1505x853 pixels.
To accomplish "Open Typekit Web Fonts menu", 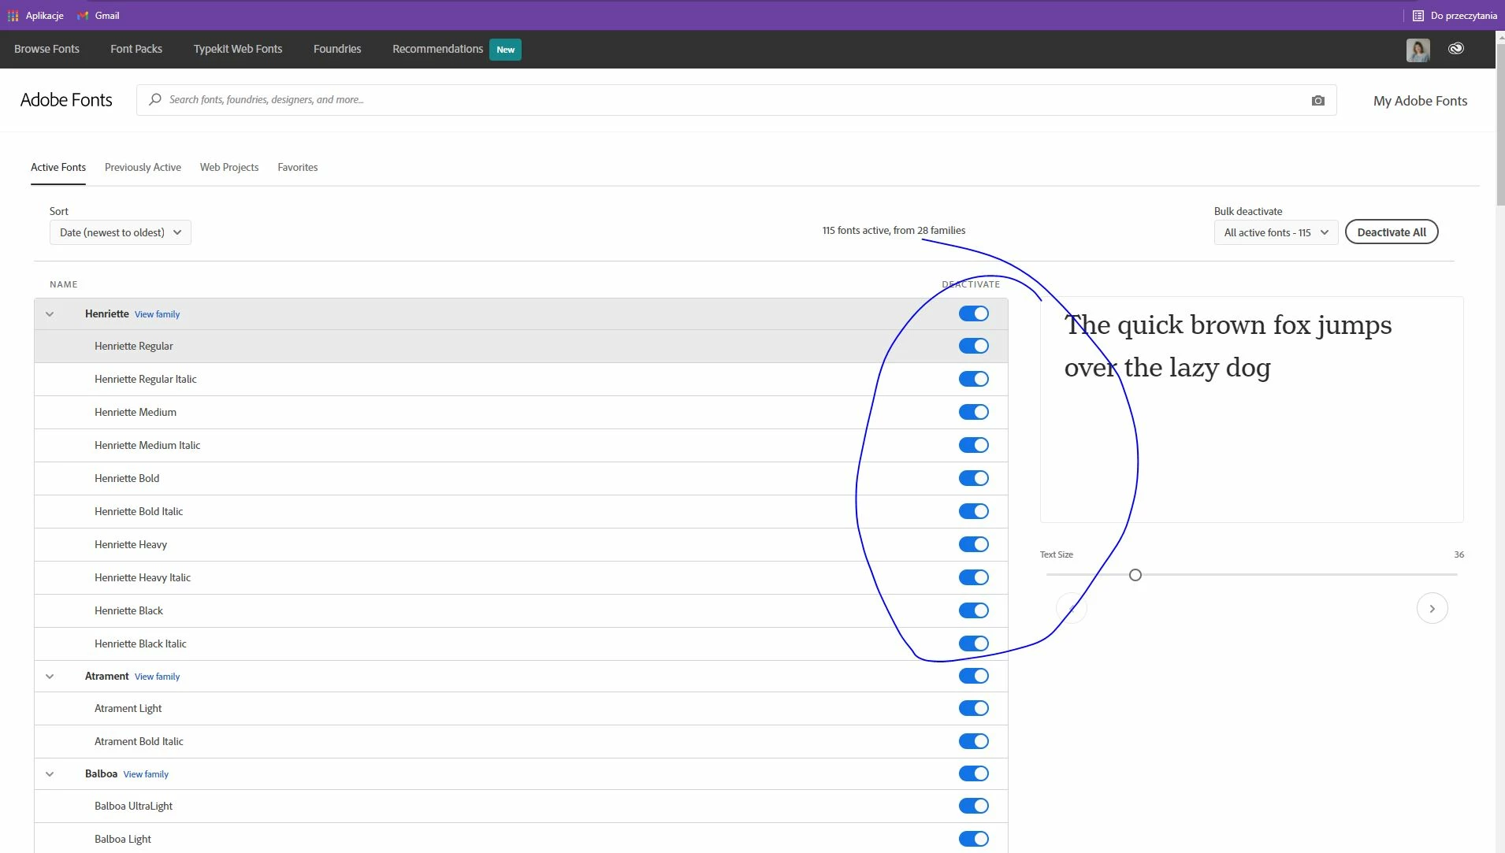I will point(238,49).
